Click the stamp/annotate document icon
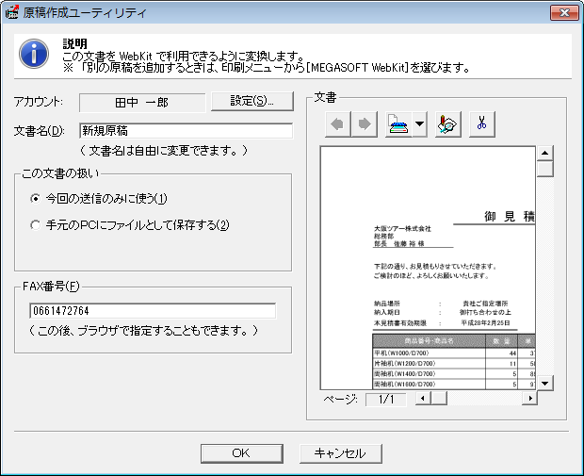The width and height of the screenshot is (584, 476). coord(449,124)
